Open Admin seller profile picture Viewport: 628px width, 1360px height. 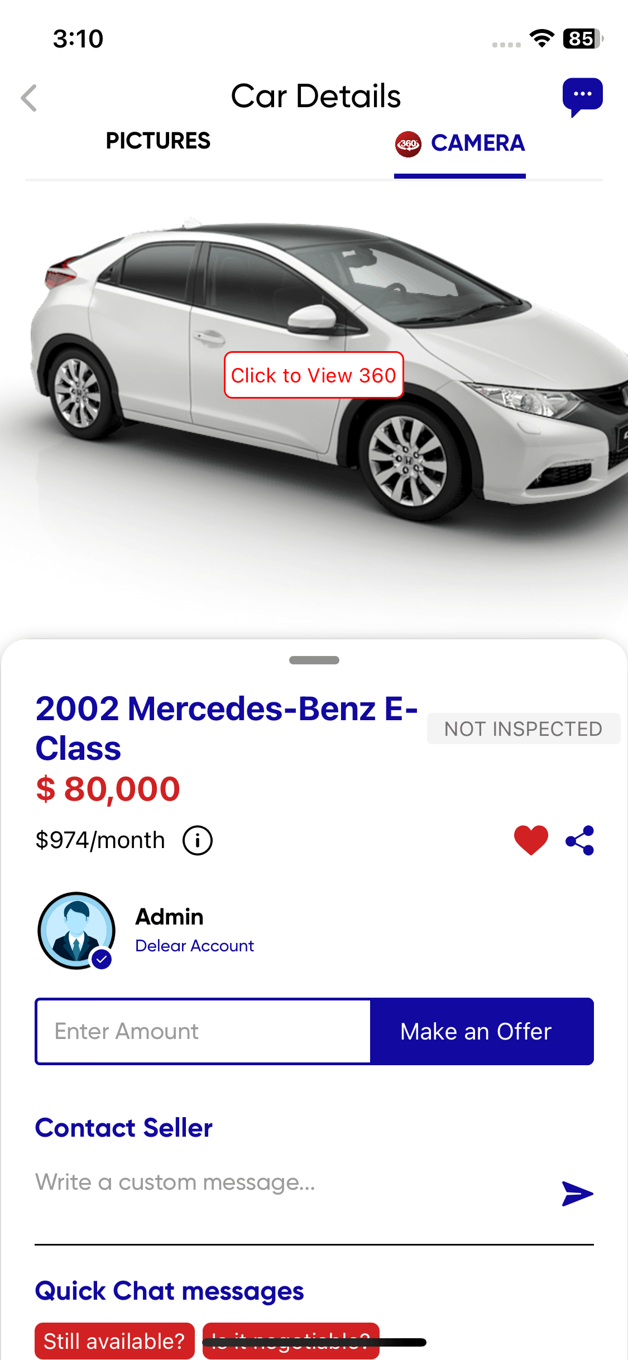(76, 930)
